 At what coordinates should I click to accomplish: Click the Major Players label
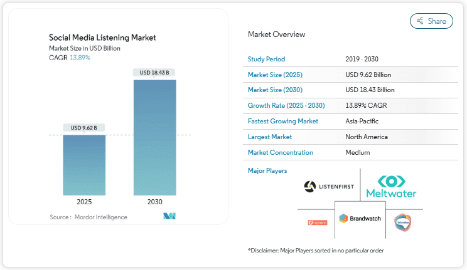click(x=267, y=170)
